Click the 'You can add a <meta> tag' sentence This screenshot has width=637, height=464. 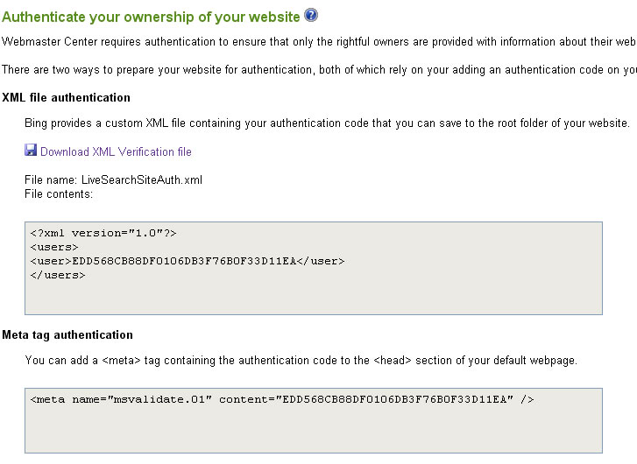[x=301, y=361]
